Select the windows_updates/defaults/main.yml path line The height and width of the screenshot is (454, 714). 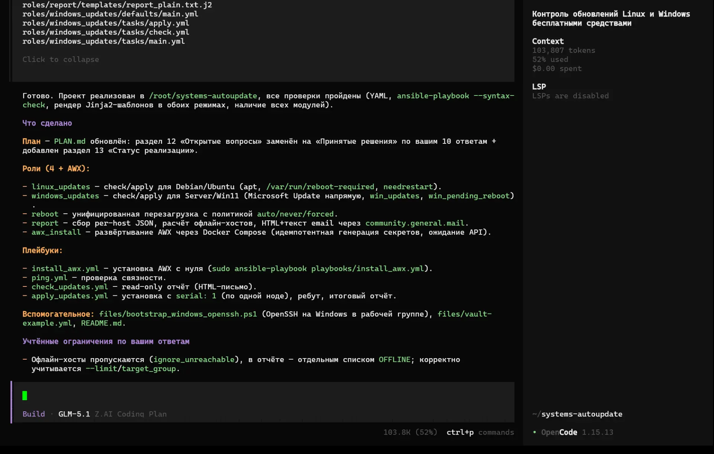pyautogui.click(x=110, y=14)
